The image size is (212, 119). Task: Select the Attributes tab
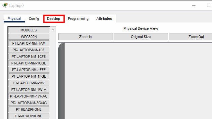(x=104, y=19)
